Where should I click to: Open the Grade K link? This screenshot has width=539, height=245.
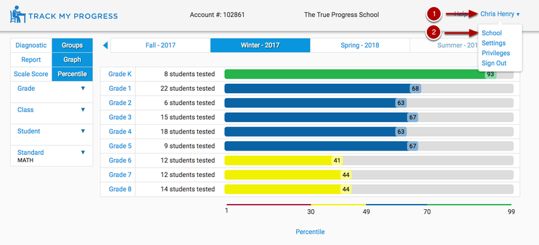pos(120,74)
